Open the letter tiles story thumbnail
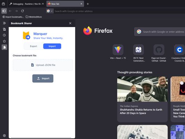Image resolution: width=185 pixels, height=139 pixels. [142, 132]
